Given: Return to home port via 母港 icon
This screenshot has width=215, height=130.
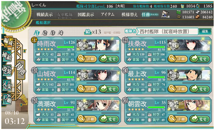Looking at the screenshot, I should click(x=21, y=70).
